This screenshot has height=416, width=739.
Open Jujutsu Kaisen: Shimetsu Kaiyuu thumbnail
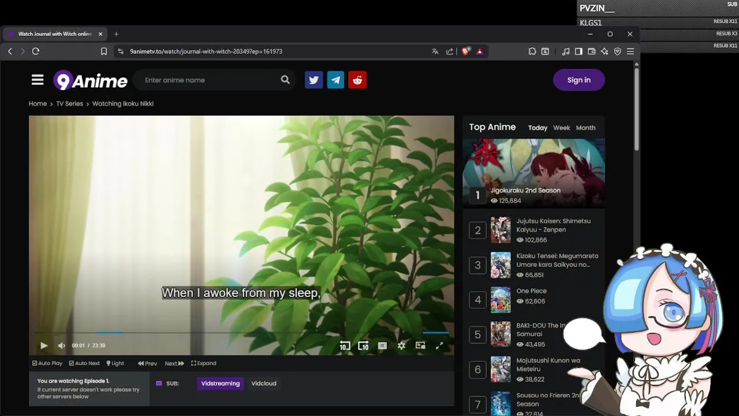tap(501, 230)
